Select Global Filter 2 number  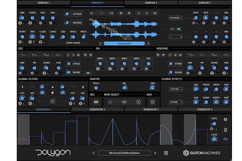(x=83, y=87)
